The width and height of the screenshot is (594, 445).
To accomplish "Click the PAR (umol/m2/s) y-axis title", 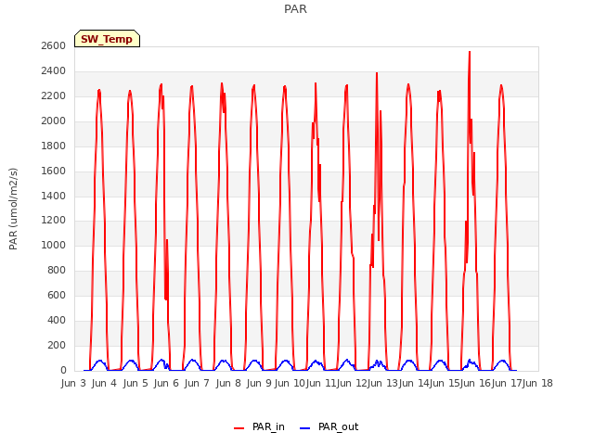I will (x=13, y=209).
